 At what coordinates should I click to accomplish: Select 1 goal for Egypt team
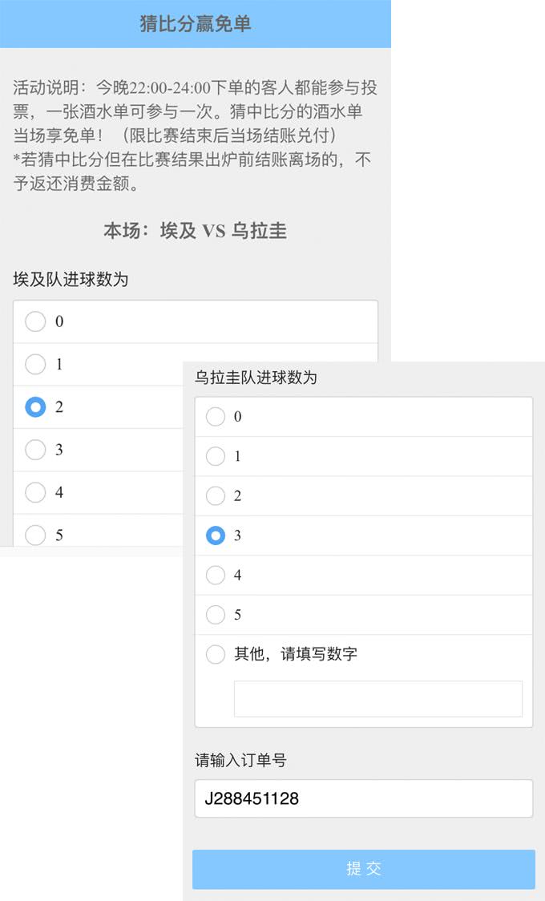point(35,364)
